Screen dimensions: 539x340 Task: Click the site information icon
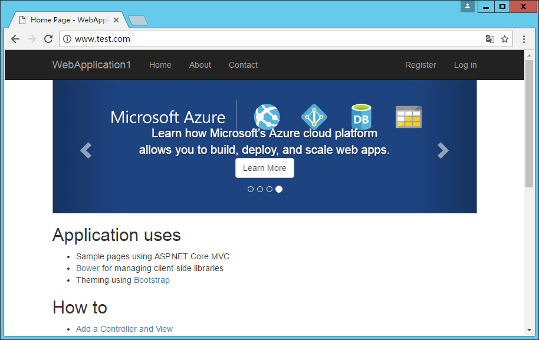67,39
